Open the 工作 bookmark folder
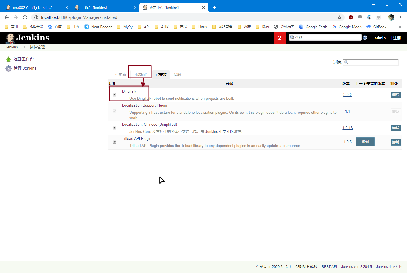This screenshot has width=407, height=273. coord(73,27)
